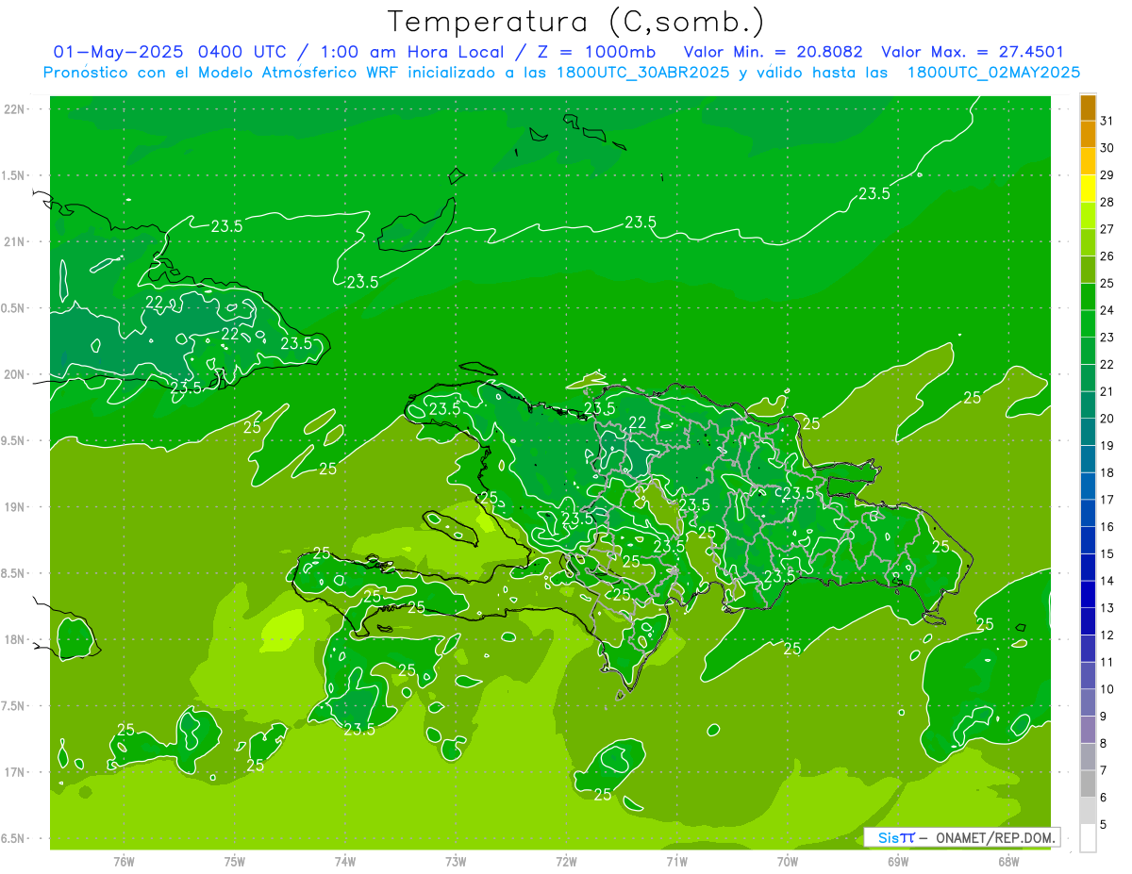Click the "20N" latitude axis label
The width and height of the screenshot is (1132, 874).
(15, 374)
